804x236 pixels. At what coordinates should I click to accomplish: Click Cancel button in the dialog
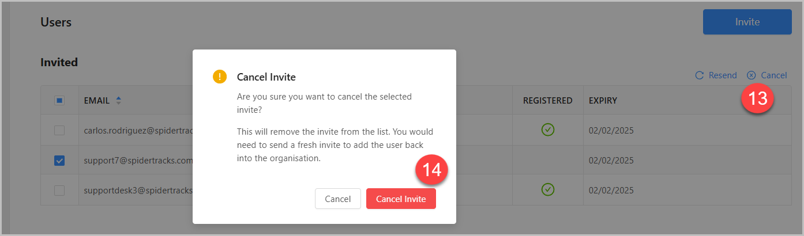click(338, 199)
